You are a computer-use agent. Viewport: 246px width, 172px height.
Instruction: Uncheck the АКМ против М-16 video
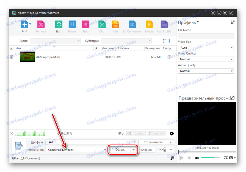[x=11, y=57]
